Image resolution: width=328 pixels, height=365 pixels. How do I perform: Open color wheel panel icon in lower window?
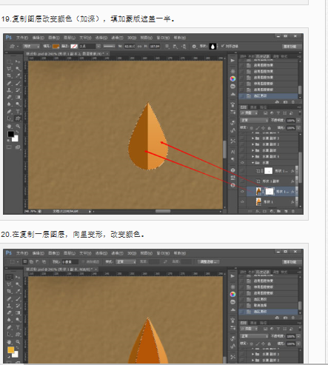[232, 294]
